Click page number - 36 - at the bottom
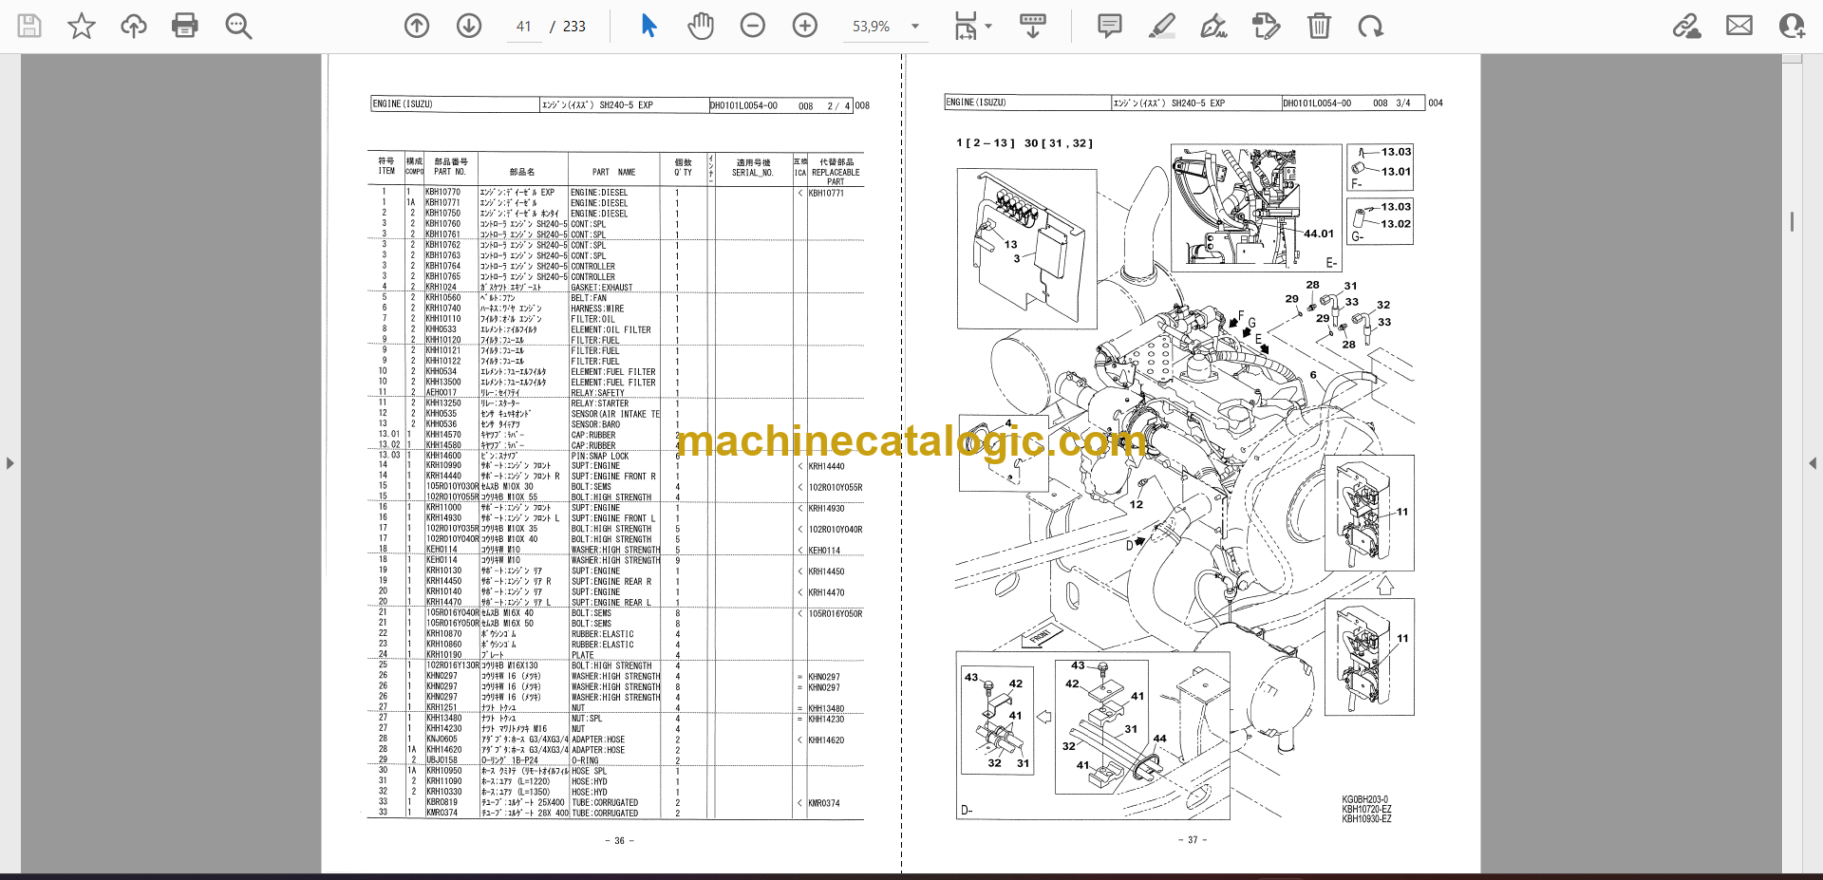The height and width of the screenshot is (880, 1823). point(619,841)
